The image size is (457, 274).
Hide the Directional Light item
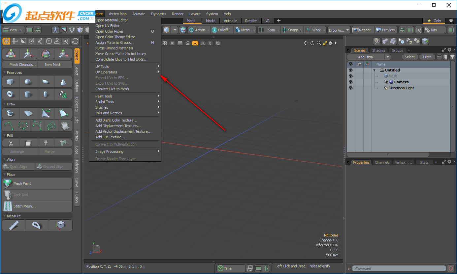(350, 88)
